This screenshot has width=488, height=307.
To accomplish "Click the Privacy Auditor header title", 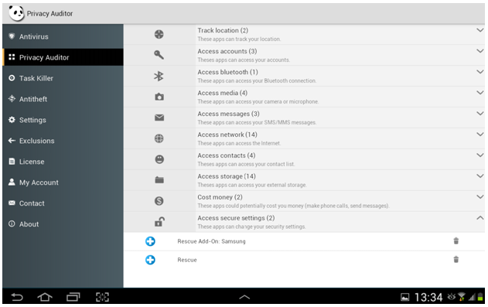I will click(49, 14).
